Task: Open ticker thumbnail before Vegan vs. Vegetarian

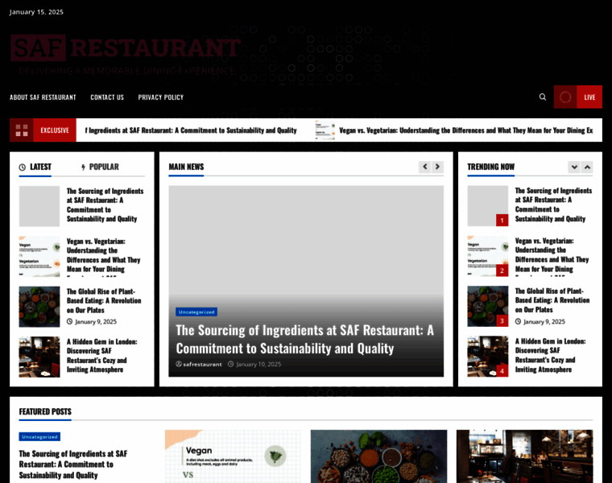Action: click(325, 130)
